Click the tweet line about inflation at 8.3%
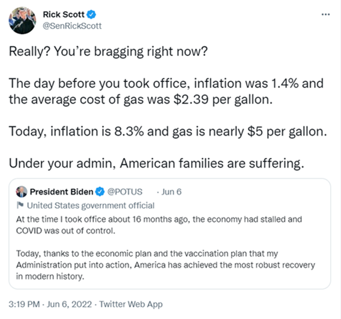The image size is (341, 319). click(168, 131)
